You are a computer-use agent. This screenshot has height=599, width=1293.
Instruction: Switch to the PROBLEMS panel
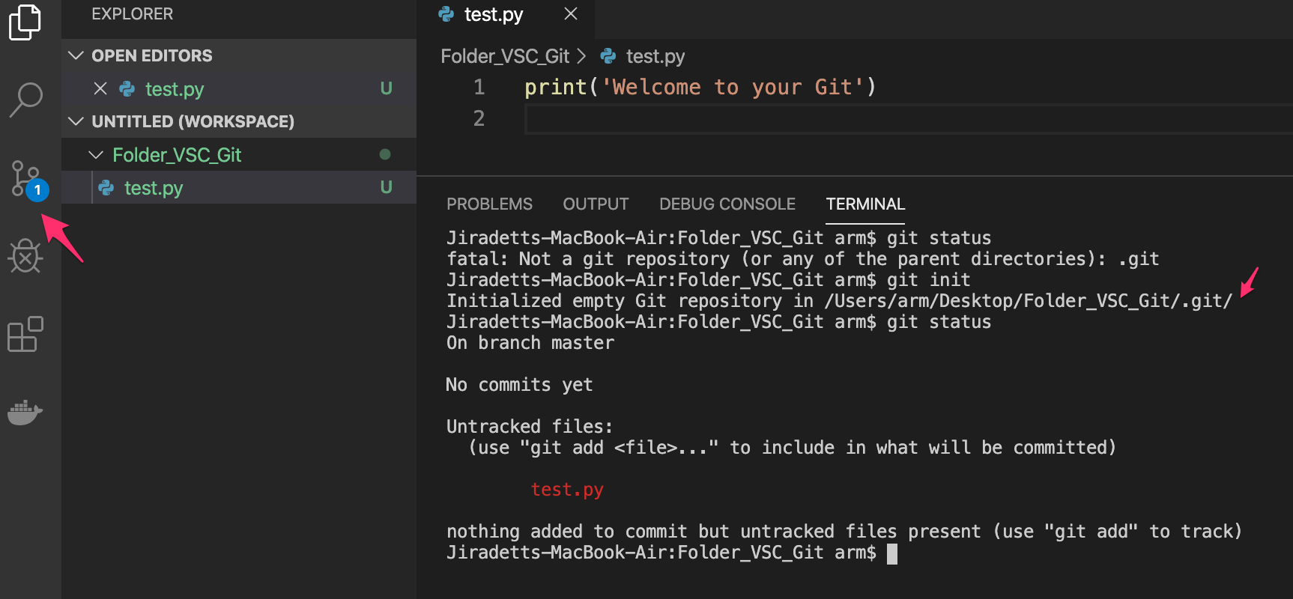[489, 204]
